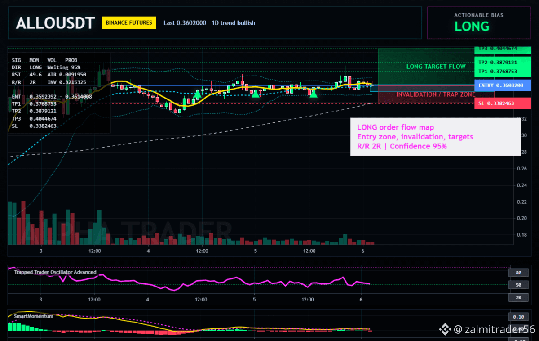Screen dimensions: 539x341
Task: Click the 'Last 0.3602000' price text
Action: click(x=185, y=23)
